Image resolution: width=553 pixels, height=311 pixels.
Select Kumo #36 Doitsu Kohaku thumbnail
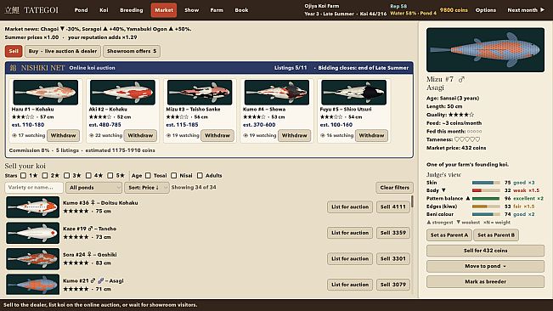point(33,207)
